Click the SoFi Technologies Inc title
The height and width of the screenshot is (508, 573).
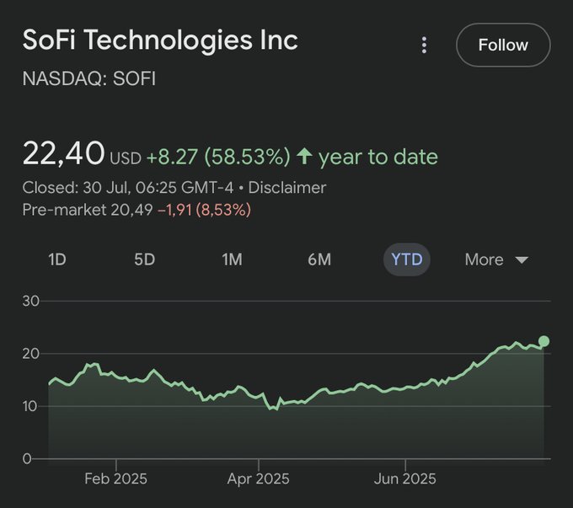coord(160,40)
